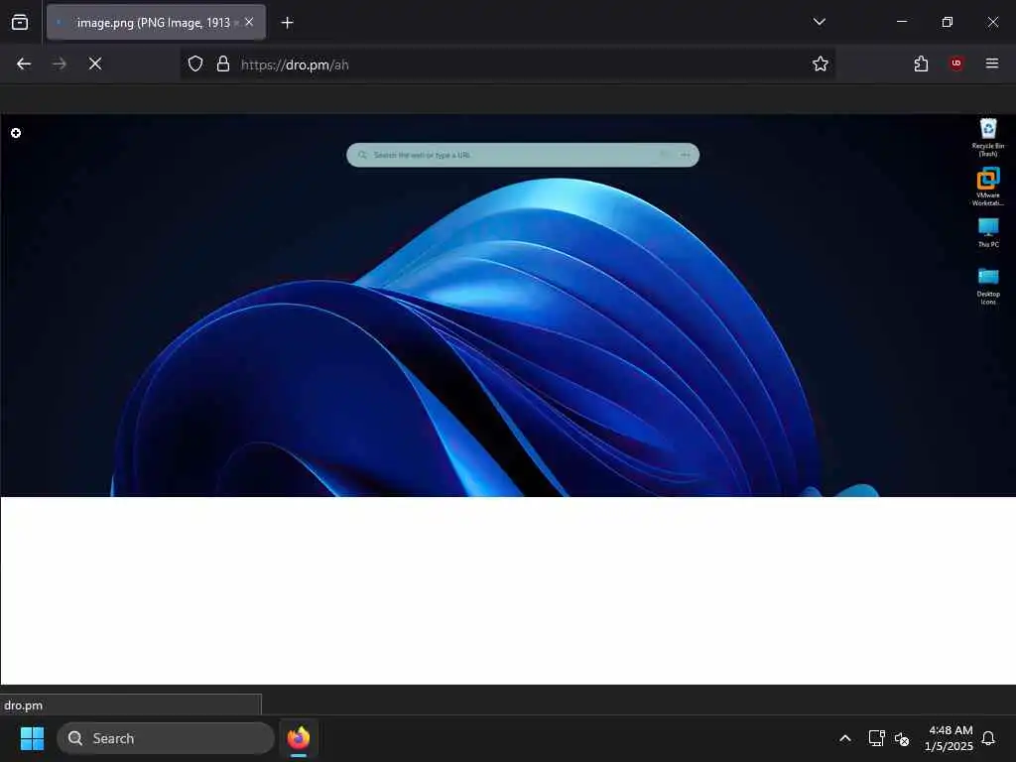Open the Firefox application menu

point(992,63)
